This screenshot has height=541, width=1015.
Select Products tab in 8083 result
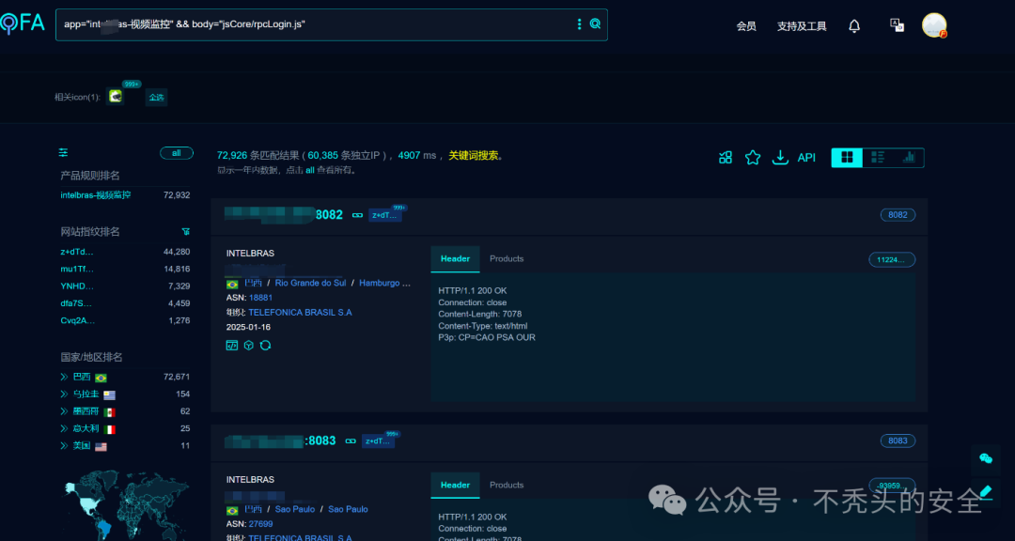tap(507, 486)
